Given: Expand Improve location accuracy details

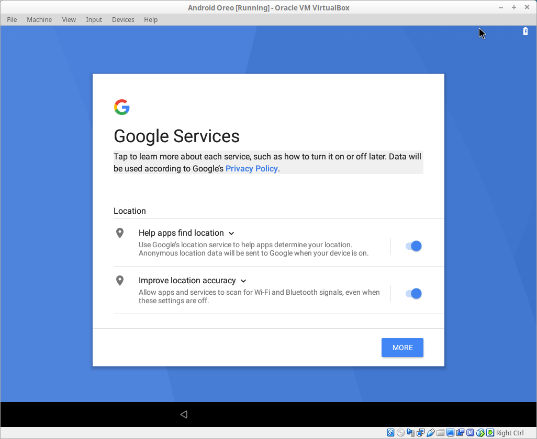Looking at the screenshot, I should [243, 281].
